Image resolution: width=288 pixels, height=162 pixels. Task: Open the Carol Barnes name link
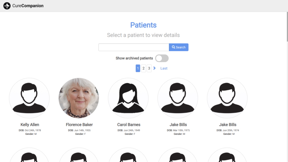click(x=129, y=125)
